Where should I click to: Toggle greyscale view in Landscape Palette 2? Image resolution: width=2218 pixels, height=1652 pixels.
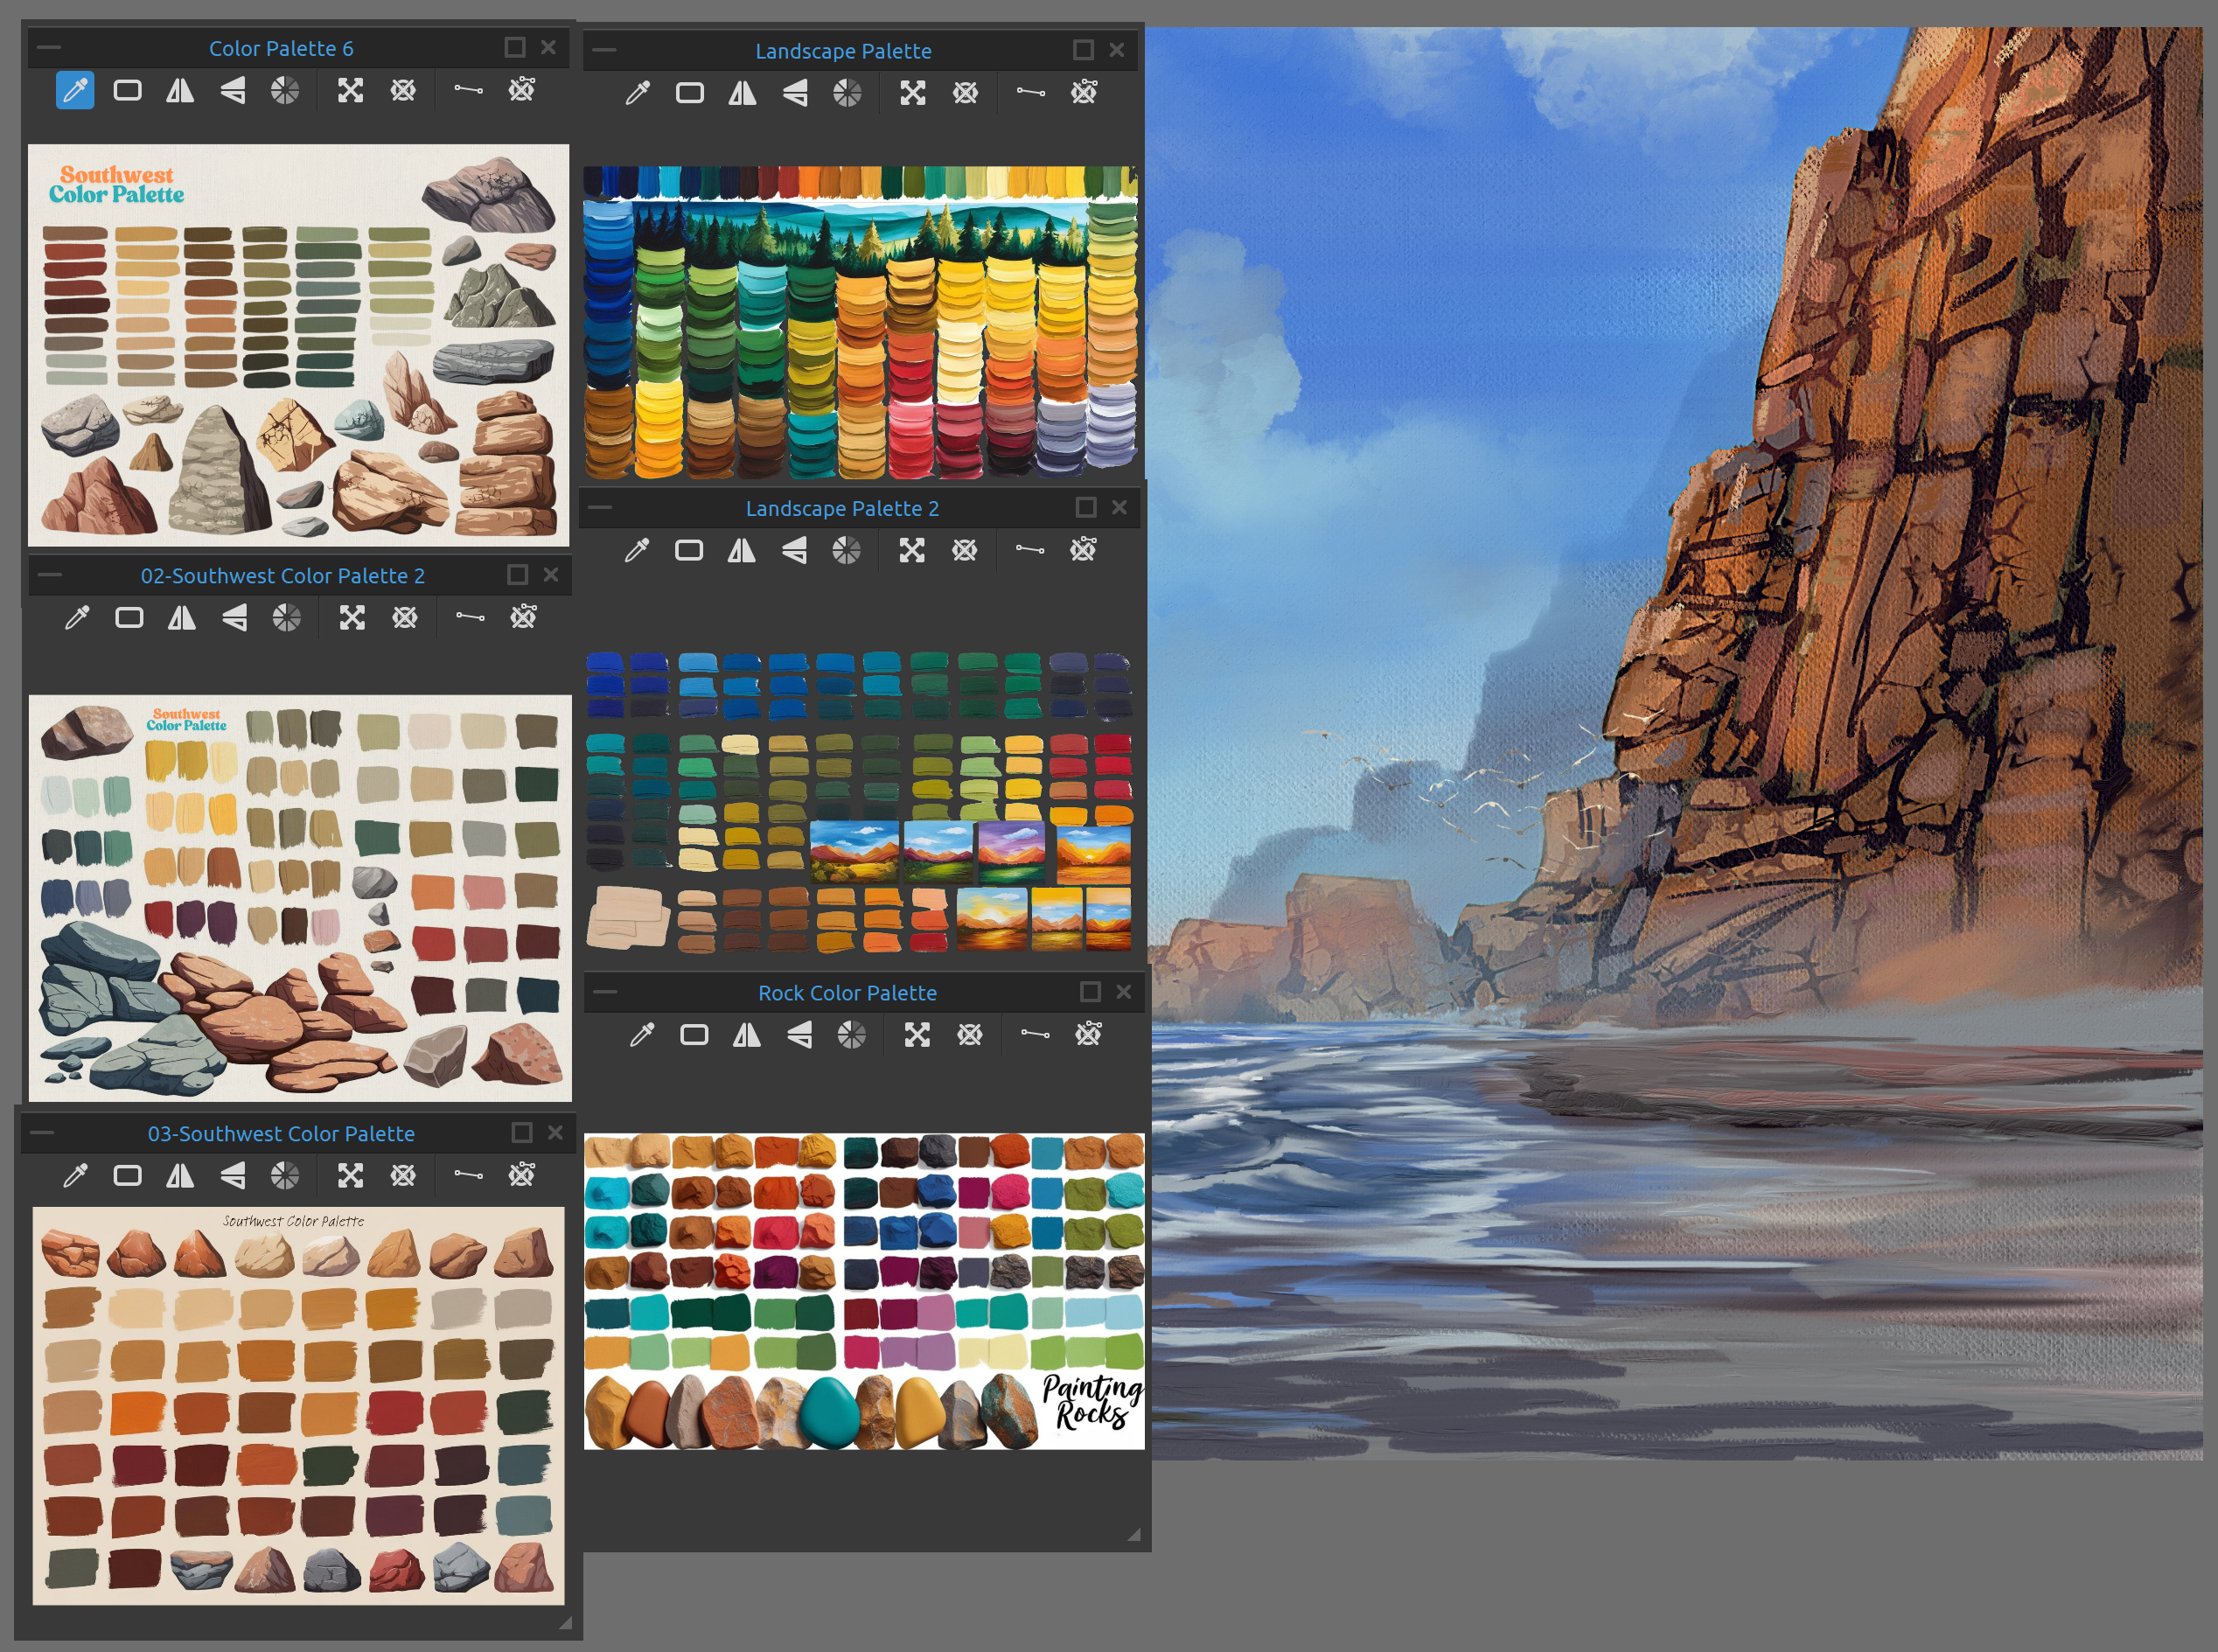(846, 551)
